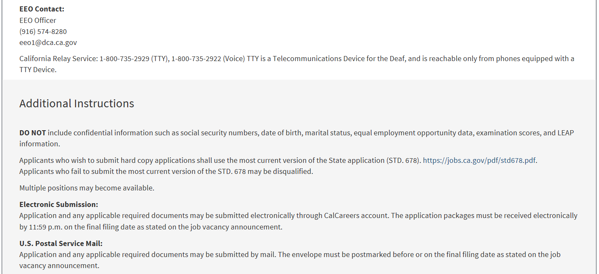
Task: Click the bold DO NOT text
Action: [x=33, y=133]
